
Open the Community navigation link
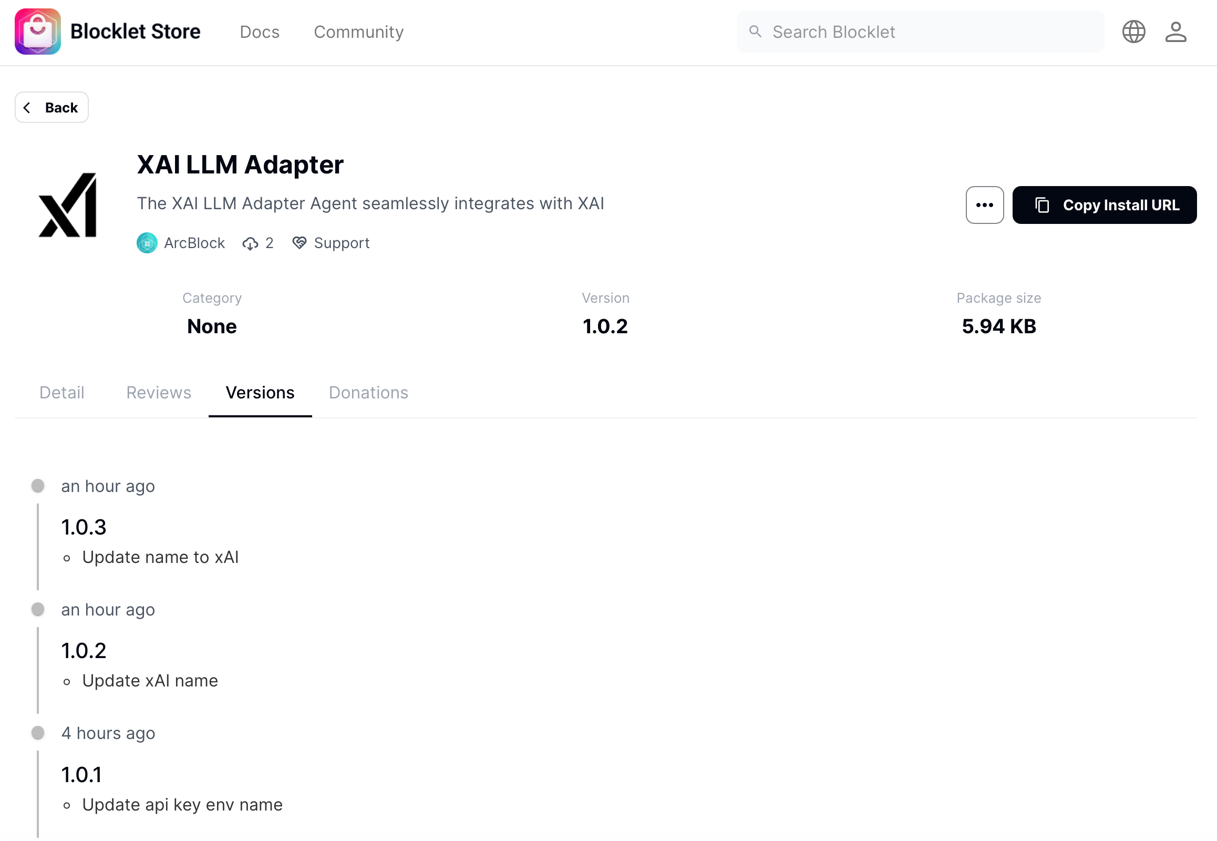click(x=359, y=32)
